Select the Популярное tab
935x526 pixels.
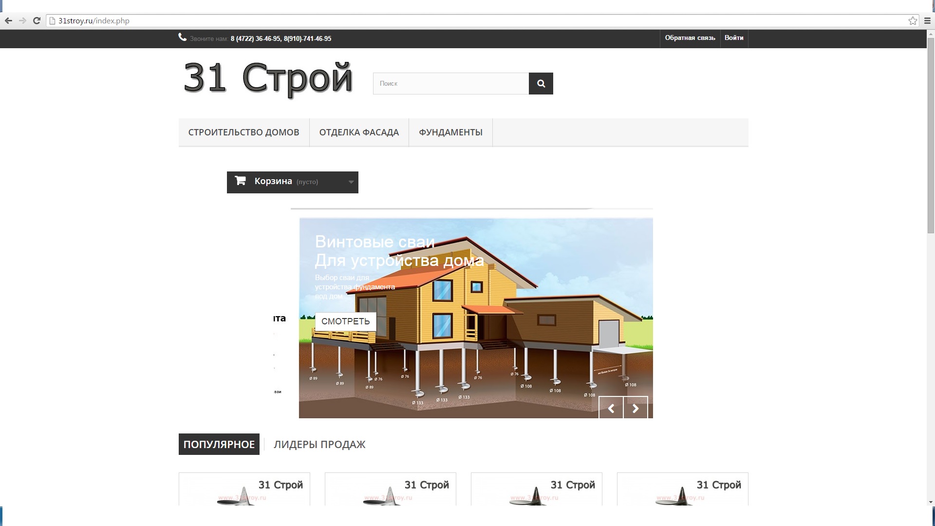[219, 444]
